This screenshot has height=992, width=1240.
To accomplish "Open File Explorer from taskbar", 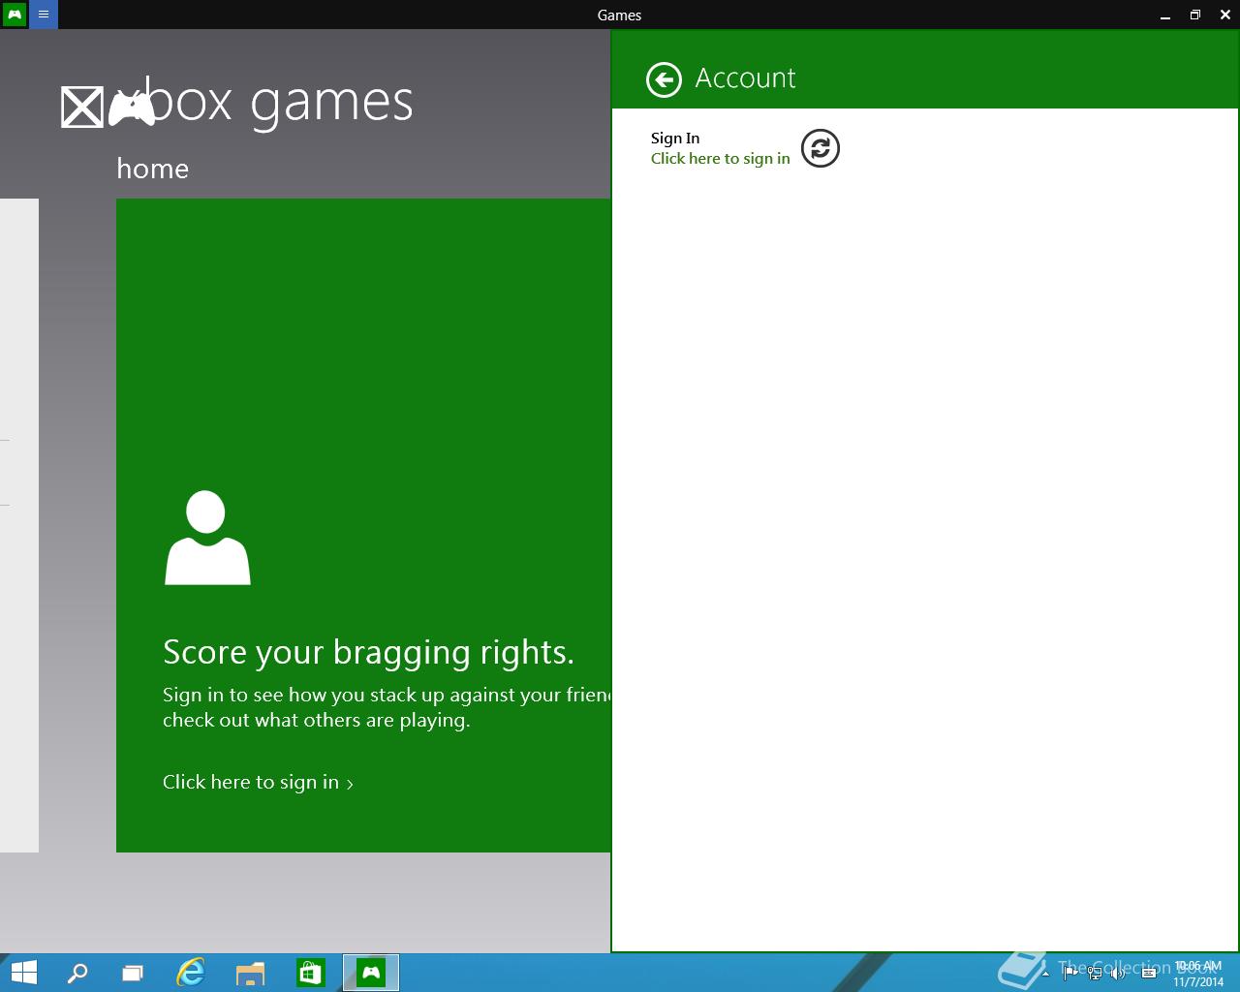I will click(x=251, y=973).
